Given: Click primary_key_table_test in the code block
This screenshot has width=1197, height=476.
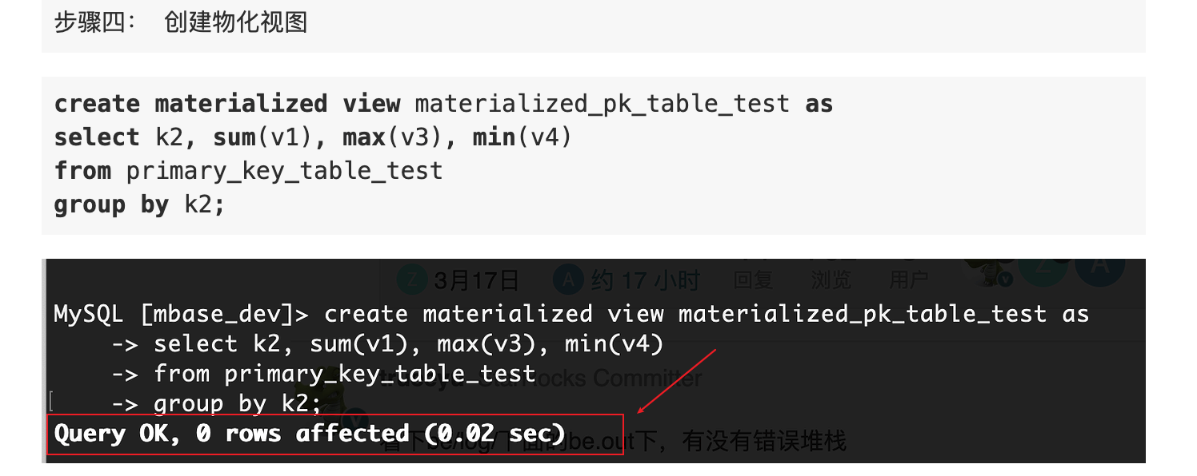Looking at the screenshot, I should pyautogui.click(x=284, y=171).
